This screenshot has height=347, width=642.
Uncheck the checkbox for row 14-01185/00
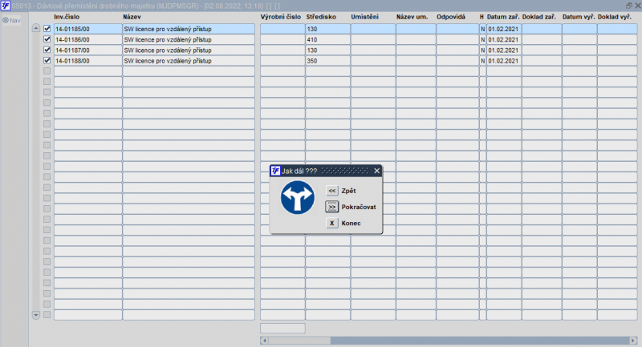pyautogui.click(x=47, y=29)
